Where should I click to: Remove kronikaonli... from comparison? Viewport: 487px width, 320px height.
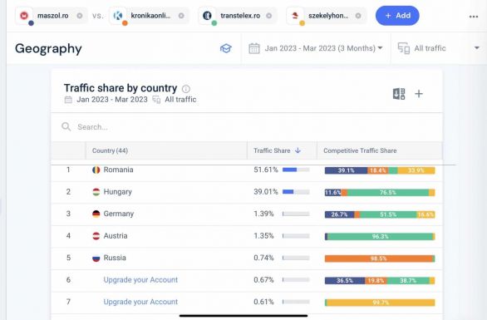(x=181, y=16)
